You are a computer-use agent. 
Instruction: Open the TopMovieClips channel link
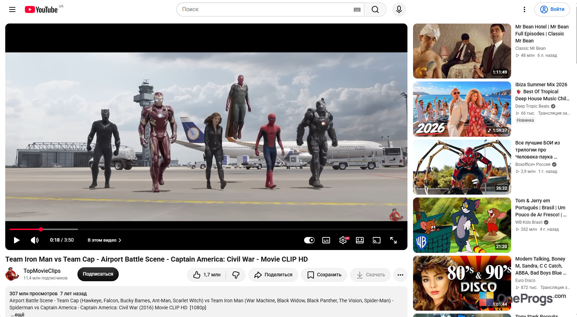42,271
